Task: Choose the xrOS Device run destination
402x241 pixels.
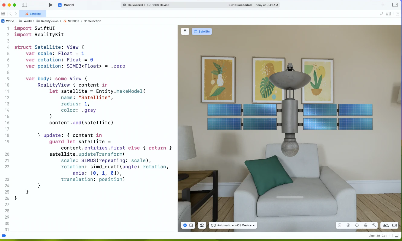Action: tap(158, 5)
